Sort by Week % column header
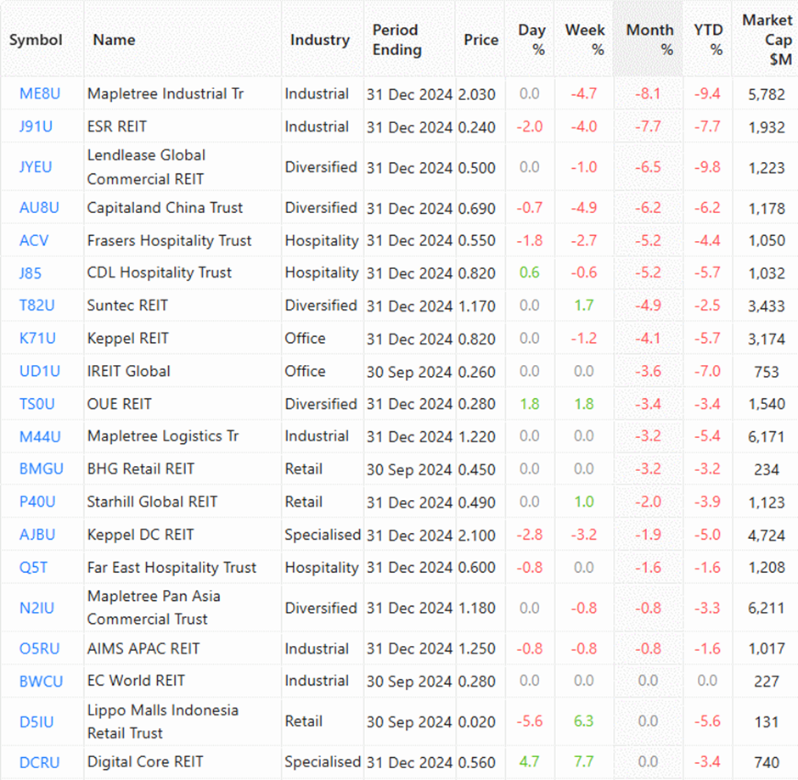798x780 pixels. (585, 40)
